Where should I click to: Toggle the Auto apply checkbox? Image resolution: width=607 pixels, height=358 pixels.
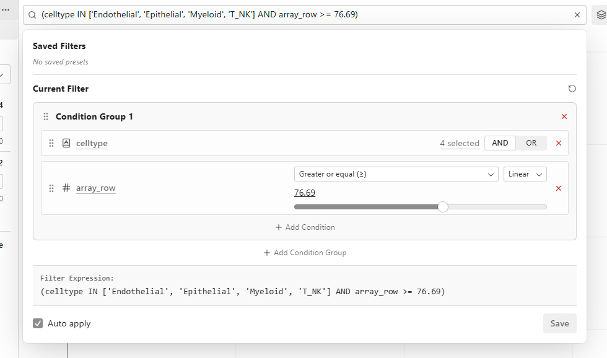coord(38,323)
